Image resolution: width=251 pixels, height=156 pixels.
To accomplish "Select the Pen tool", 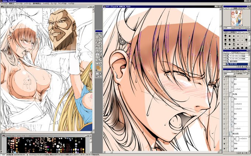I will 97,54.
